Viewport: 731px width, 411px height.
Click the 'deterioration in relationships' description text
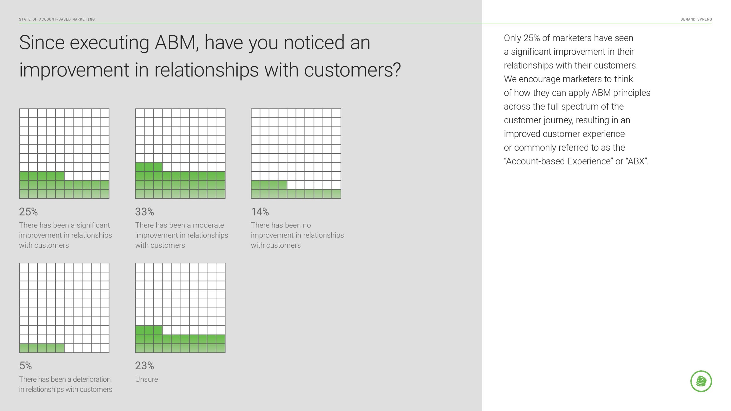66,384
